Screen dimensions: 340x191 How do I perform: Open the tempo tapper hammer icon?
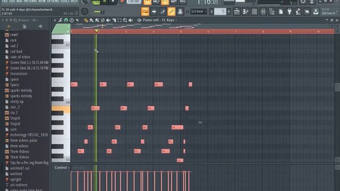298,12
